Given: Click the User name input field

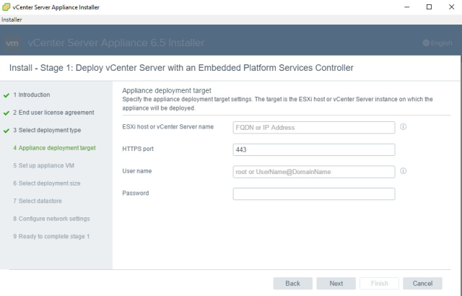Looking at the screenshot, I should pos(314,172).
